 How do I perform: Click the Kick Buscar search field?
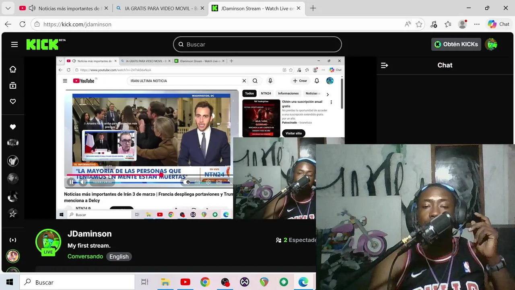coord(257,44)
